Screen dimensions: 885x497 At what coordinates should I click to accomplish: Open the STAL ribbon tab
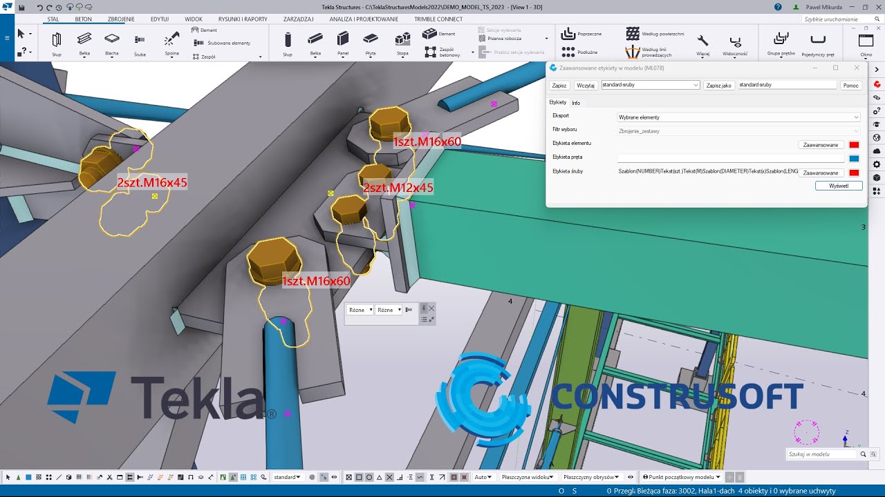[53, 19]
